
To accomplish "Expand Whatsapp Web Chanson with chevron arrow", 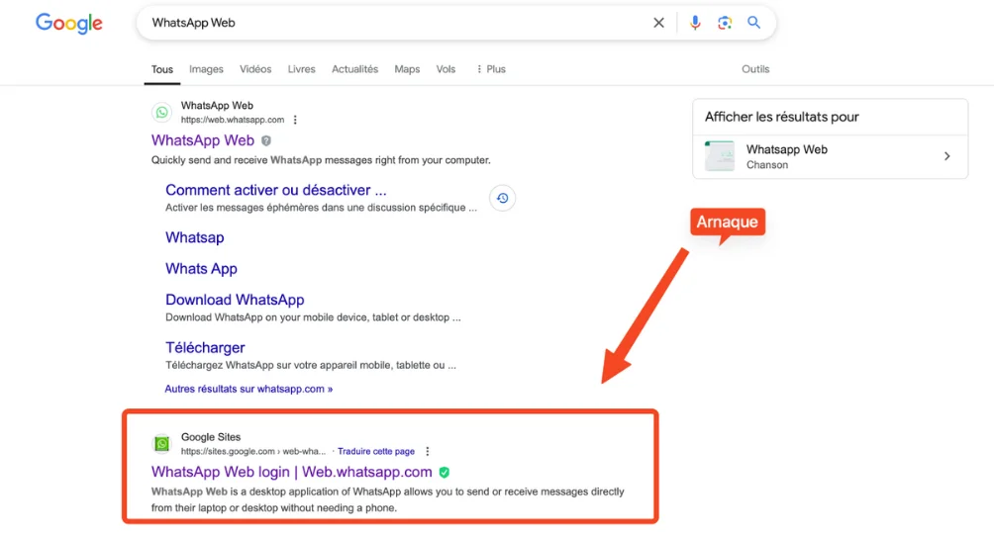I will tap(947, 156).
